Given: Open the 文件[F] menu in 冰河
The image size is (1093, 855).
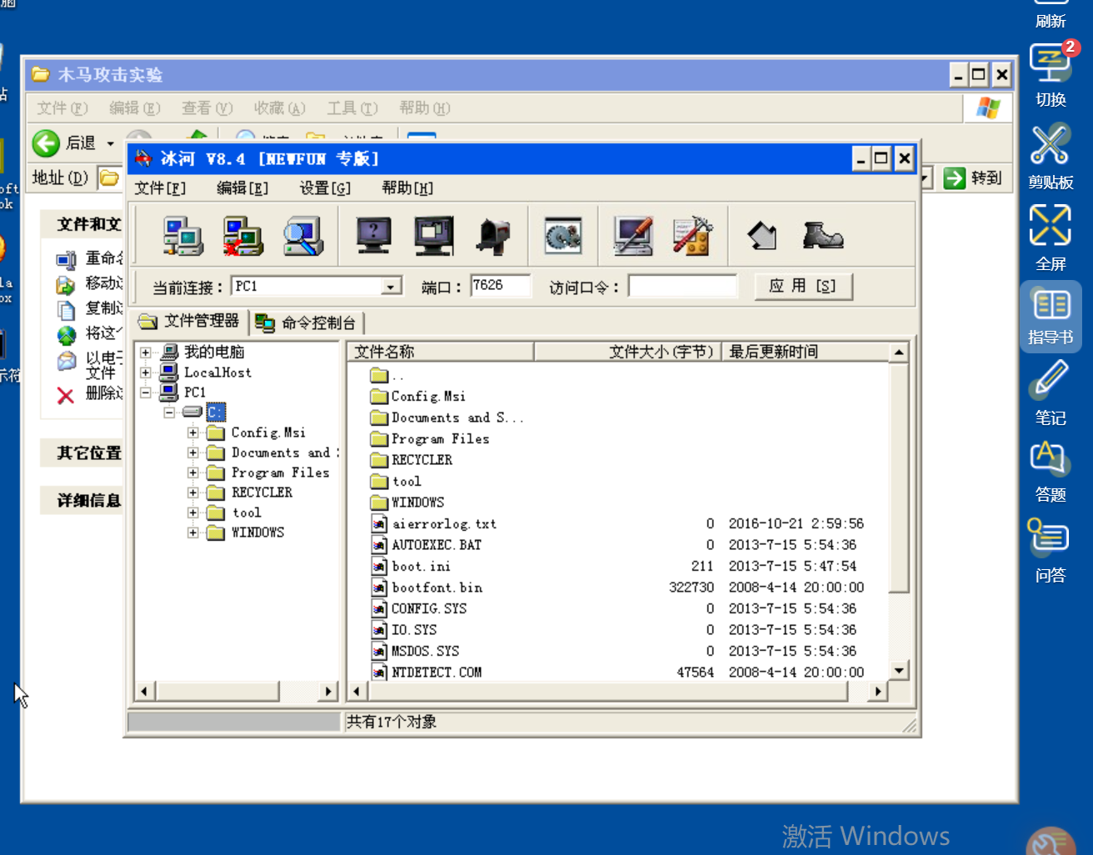Looking at the screenshot, I should point(160,188).
